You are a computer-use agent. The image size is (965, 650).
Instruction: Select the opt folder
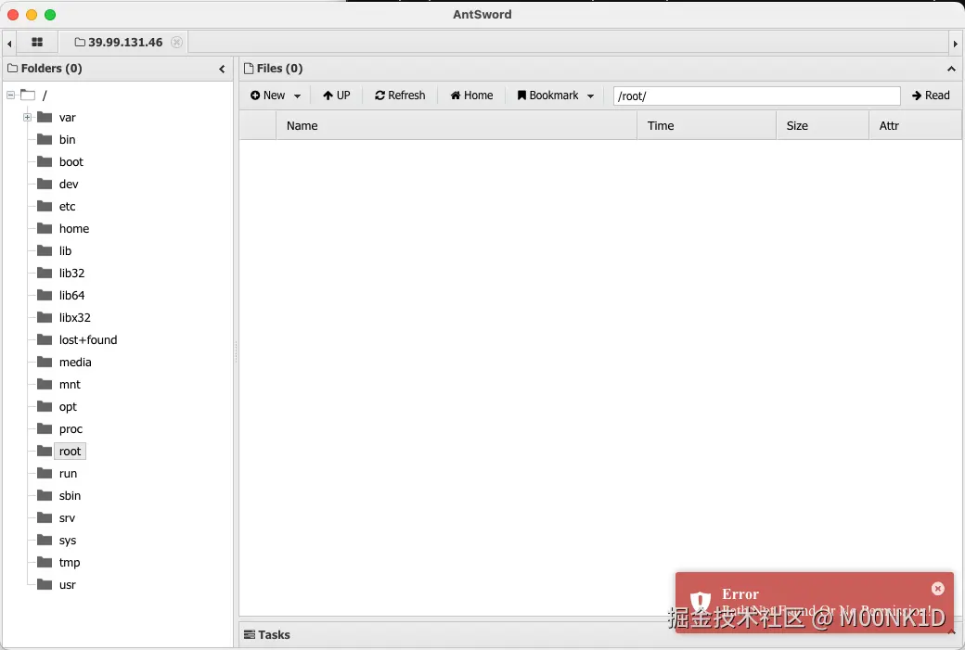(68, 406)
